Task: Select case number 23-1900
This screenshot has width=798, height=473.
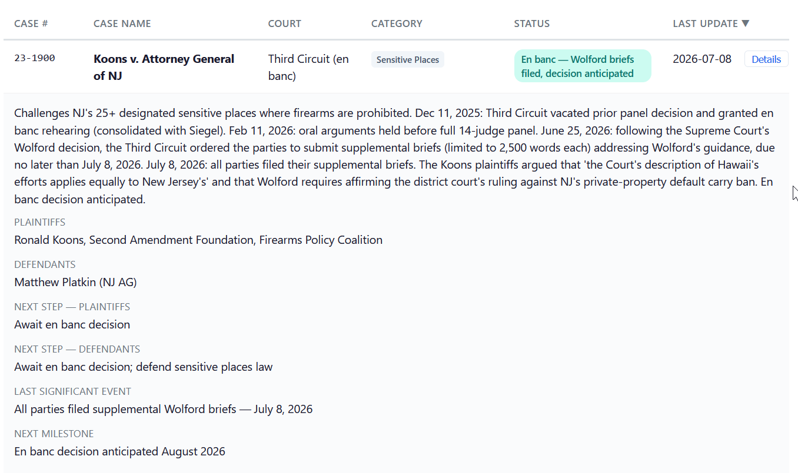Action: pos(35,58)
